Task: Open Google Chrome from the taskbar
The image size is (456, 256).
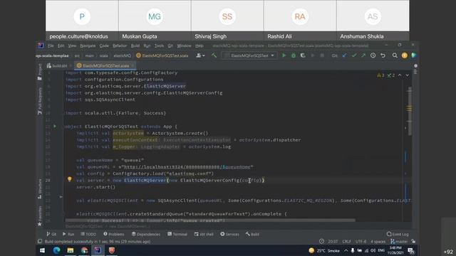Action: pyautogui.click(x=84, y=250)
